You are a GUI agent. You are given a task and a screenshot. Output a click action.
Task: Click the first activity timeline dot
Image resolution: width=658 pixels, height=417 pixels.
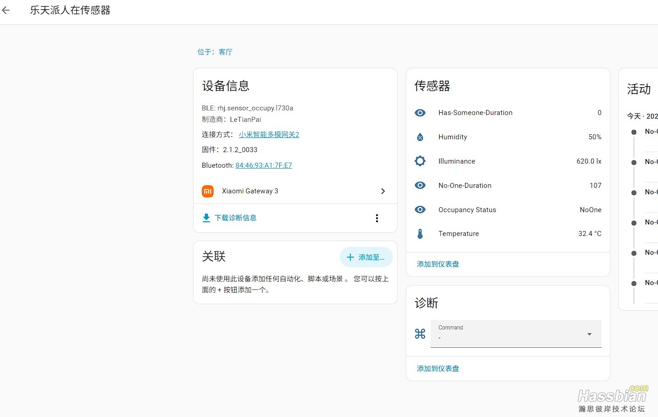tap(634, 132)
